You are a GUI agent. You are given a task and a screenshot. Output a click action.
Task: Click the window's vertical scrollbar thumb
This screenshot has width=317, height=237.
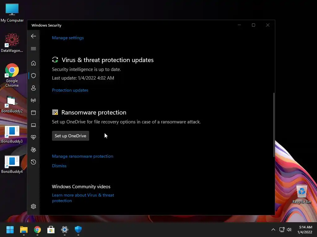[x=274, y=125]
